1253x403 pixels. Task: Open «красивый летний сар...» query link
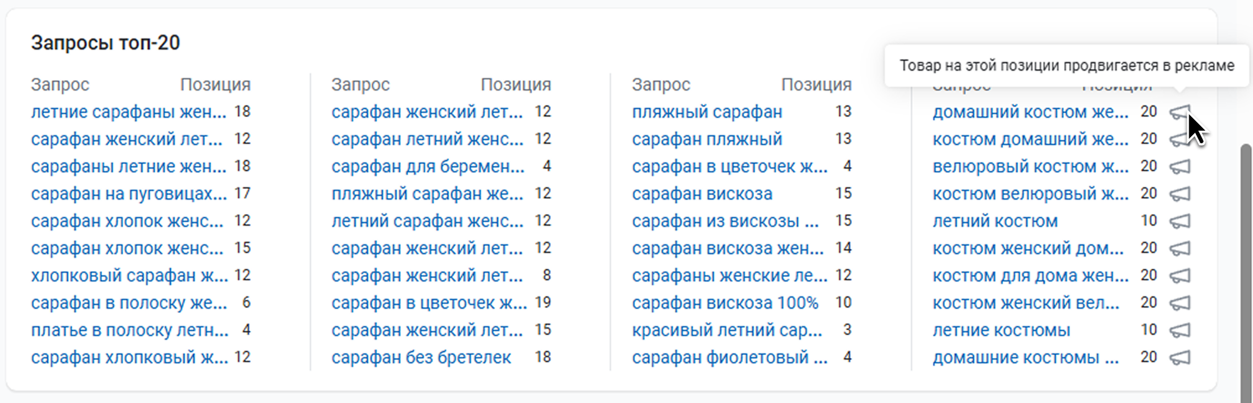point(727,330)
